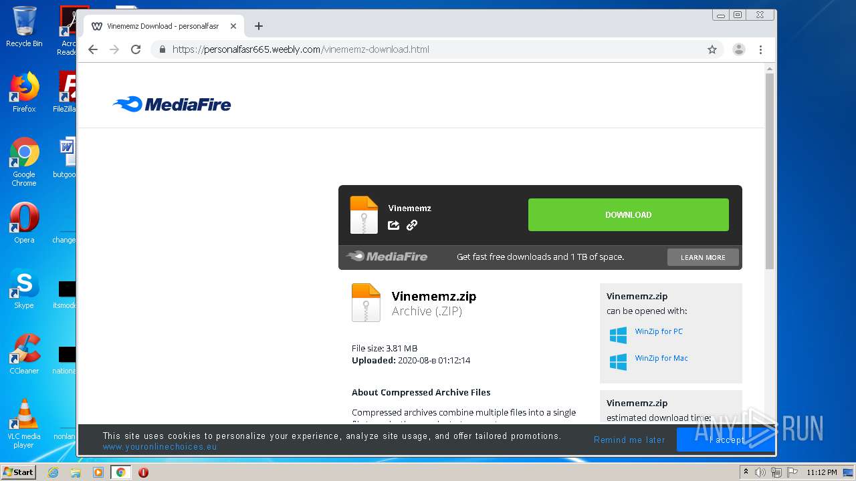Viewport: 856px width, 481px height.
Task: Open media player icon in taskbar
Action: (x=98, y=472)
